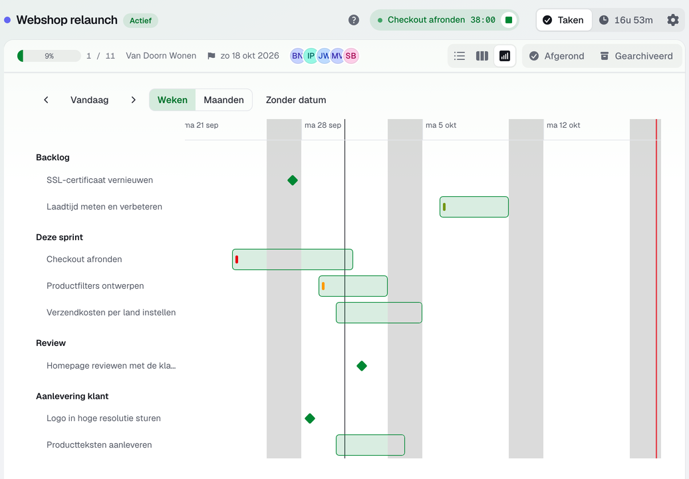Select the Verzendkosten per land timeline bar
The image size is (689, 479).
(379, 313)
